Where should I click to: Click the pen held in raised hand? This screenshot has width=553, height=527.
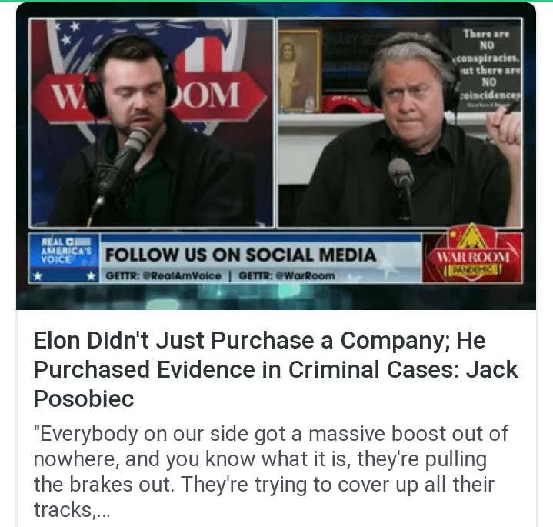pos(512,106)
